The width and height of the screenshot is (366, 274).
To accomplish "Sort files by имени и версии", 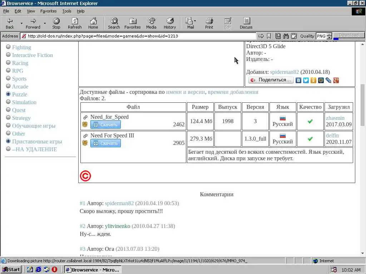I will pyautogui.click(x=186, y=92).
